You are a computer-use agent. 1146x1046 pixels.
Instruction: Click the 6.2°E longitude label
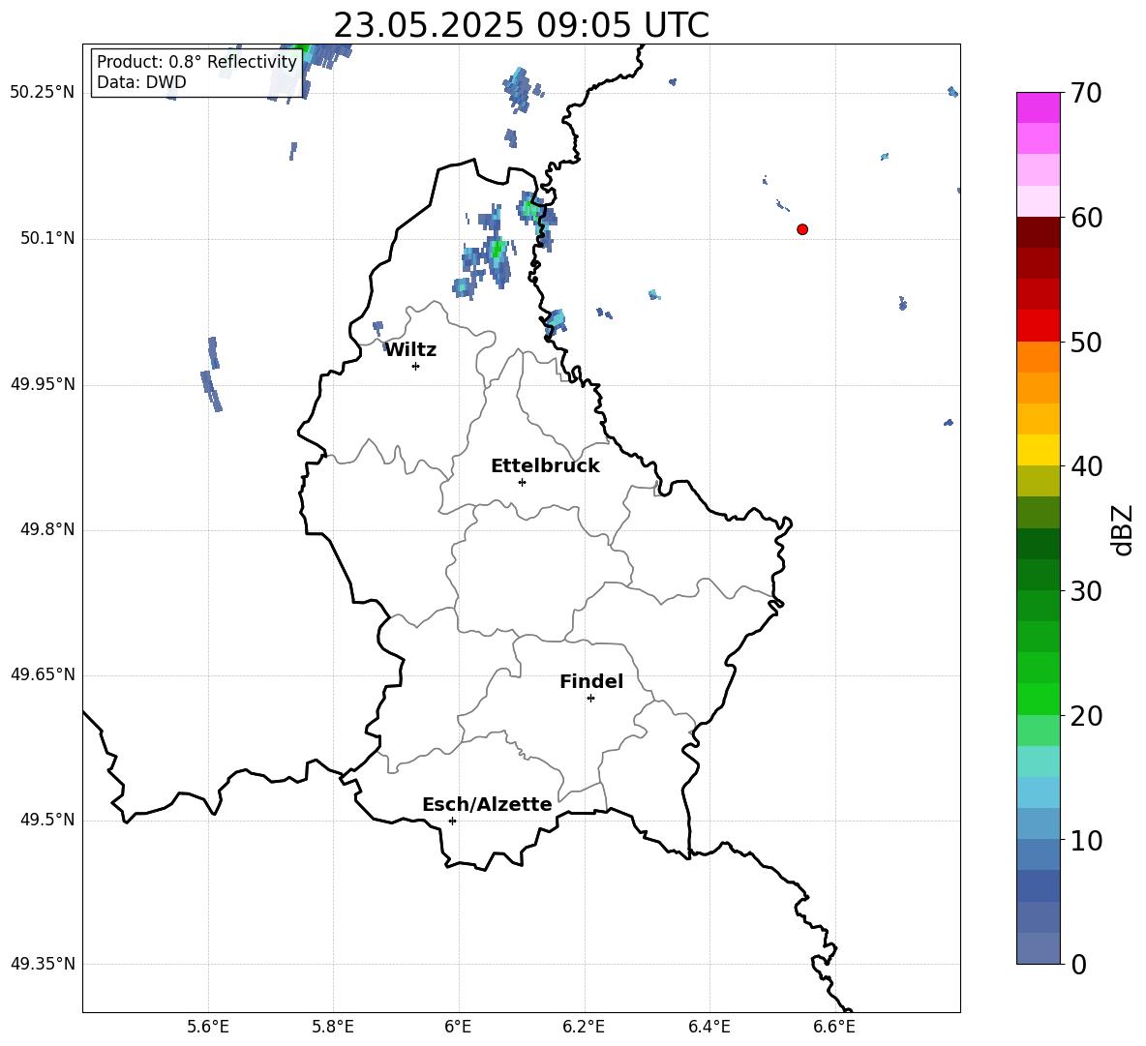[584, 1027]
